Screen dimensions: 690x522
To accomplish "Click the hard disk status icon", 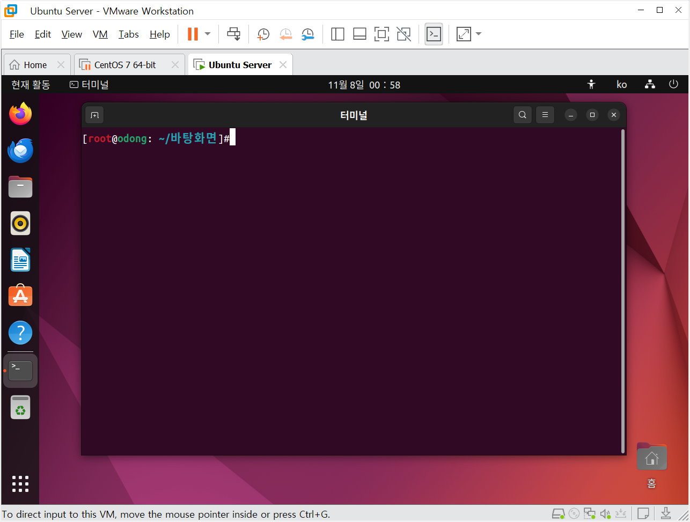I will tap(558, 513).
